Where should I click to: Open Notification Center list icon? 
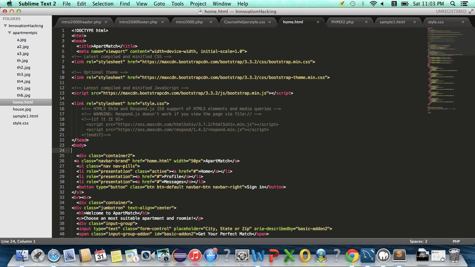pyautogui.click(x=464, y=4)
